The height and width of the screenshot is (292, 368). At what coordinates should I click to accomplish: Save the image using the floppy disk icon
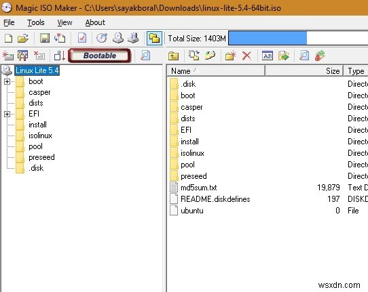point(45,38)
